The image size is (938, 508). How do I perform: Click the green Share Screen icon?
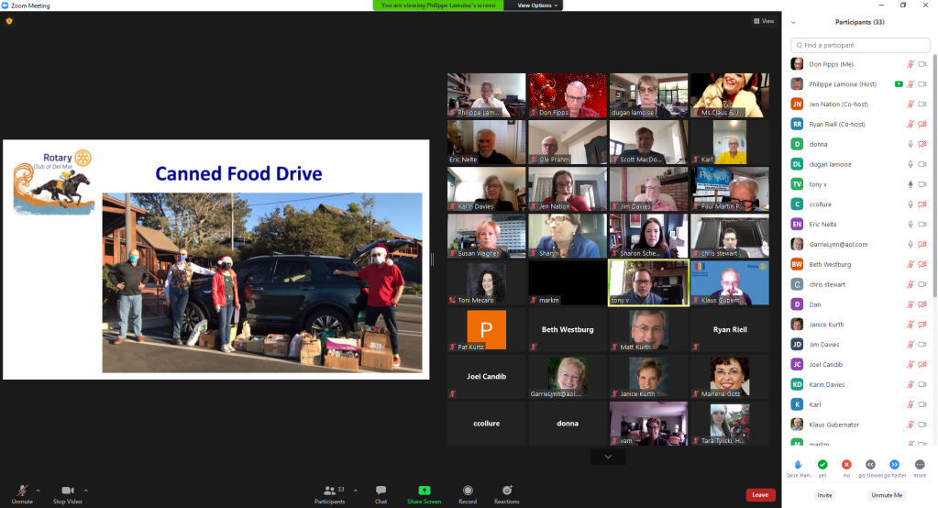(x=424, y=491)
